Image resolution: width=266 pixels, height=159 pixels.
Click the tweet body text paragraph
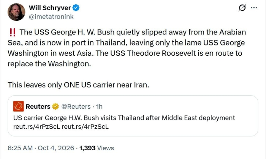127,48
